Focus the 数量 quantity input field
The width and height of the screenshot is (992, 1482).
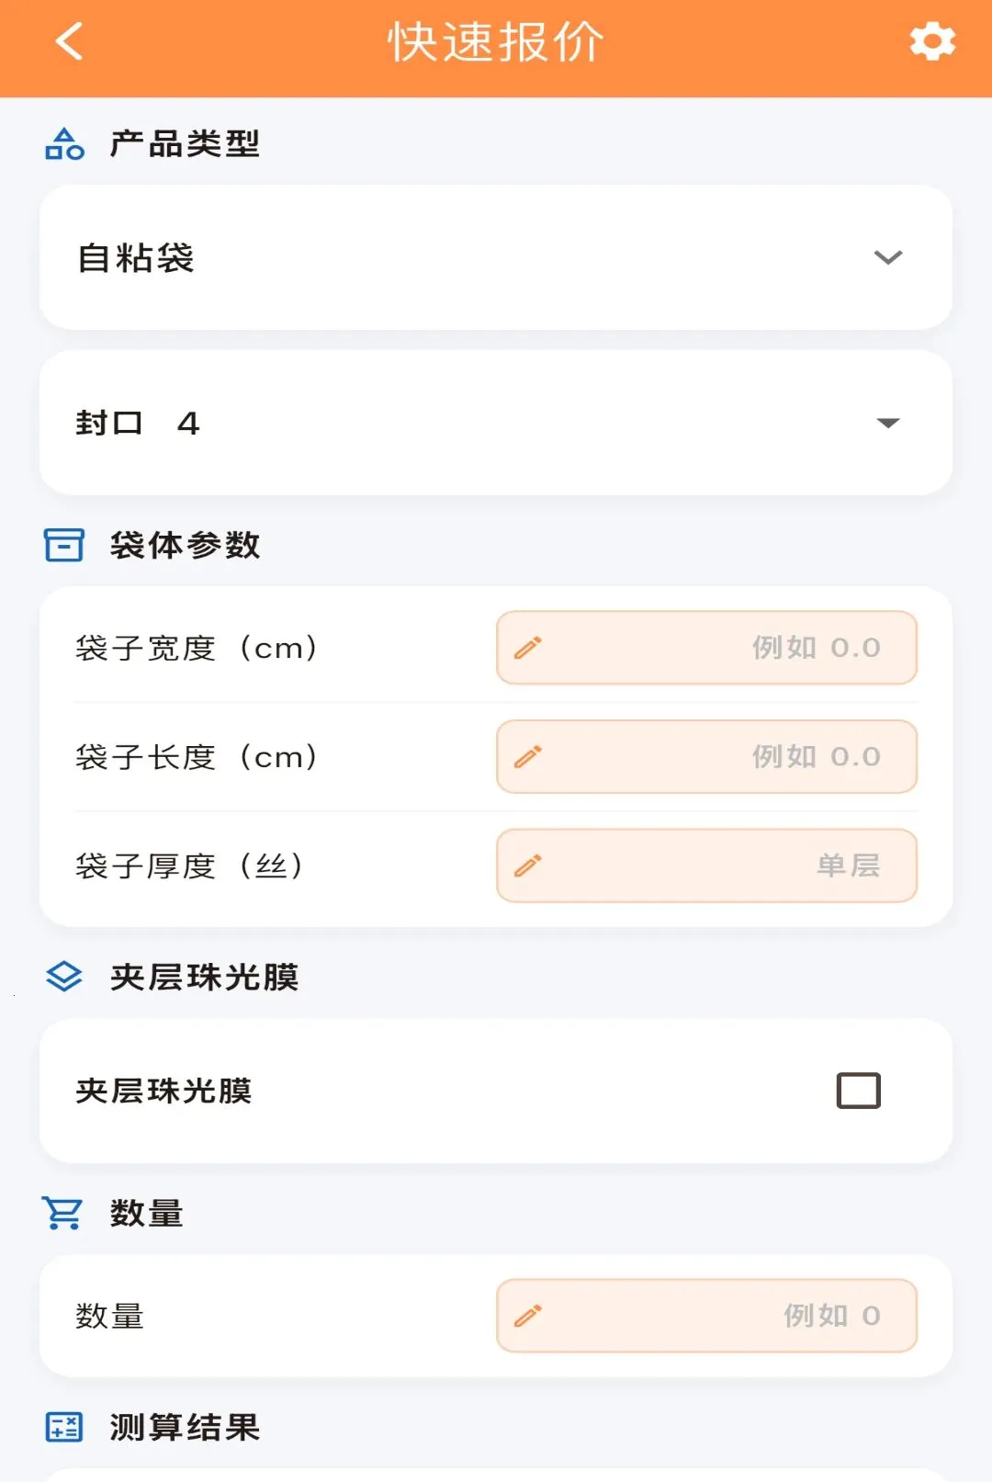coord(707,1316)
